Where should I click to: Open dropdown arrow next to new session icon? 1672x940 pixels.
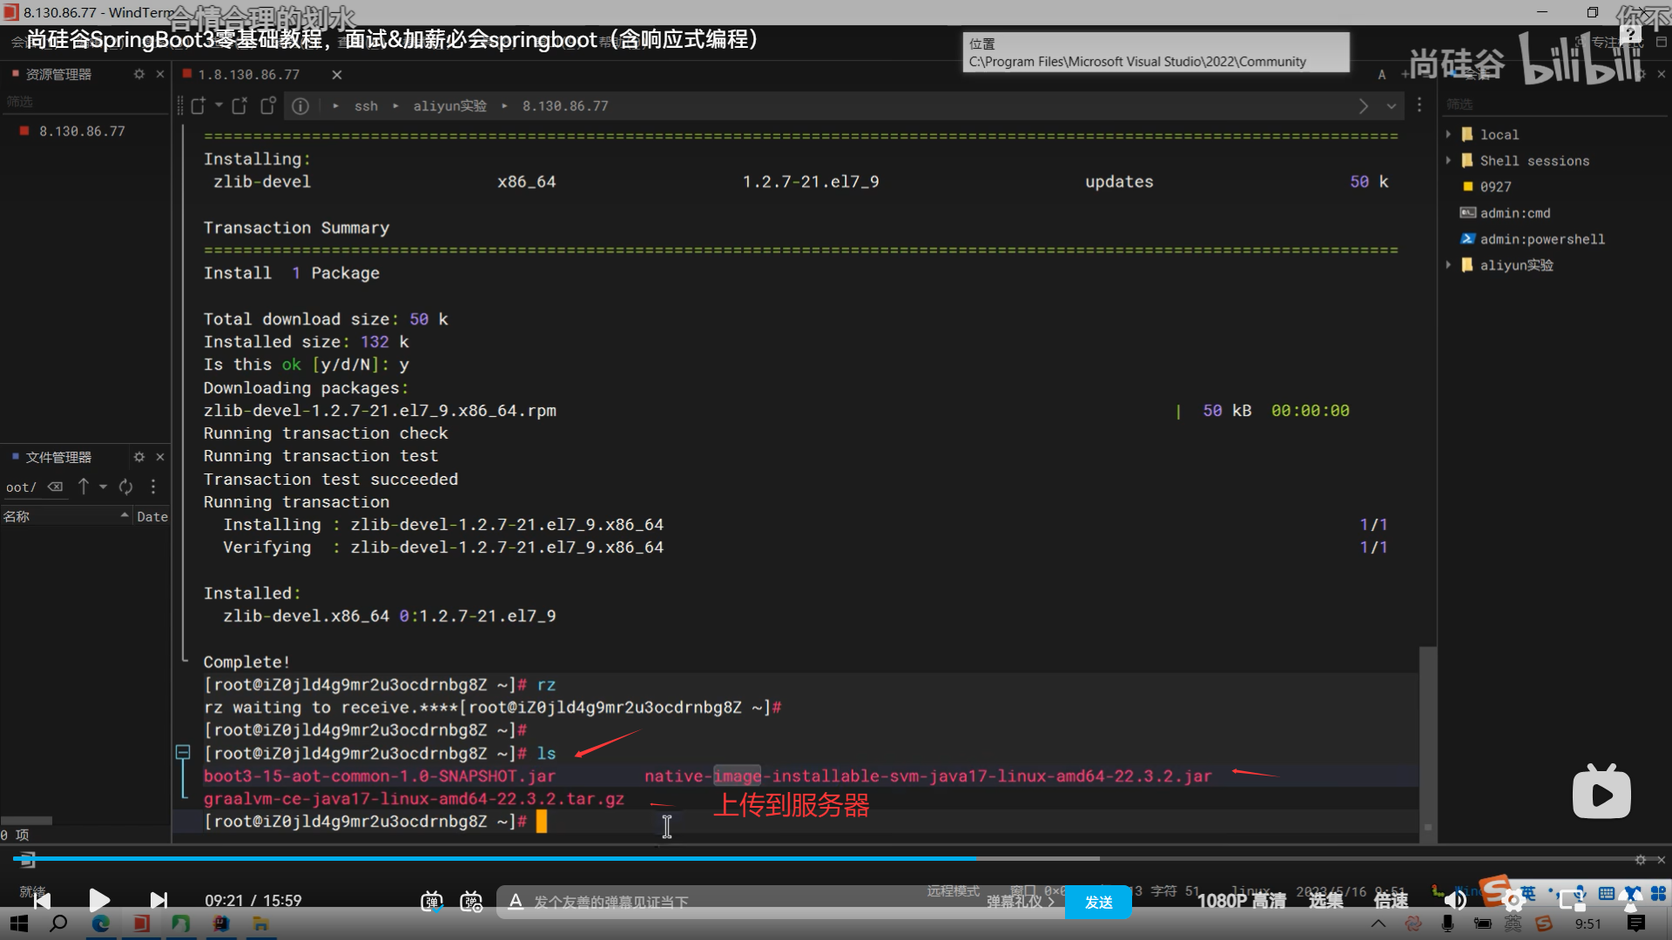(219, 105)
